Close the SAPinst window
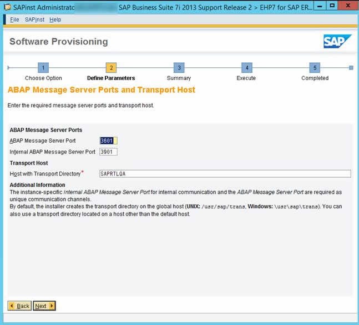 pyautogui.click(x=348, y=6)
